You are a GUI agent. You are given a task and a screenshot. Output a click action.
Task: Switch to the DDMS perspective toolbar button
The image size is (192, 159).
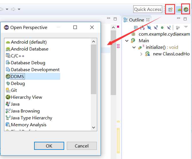click(x=186, y=9)
